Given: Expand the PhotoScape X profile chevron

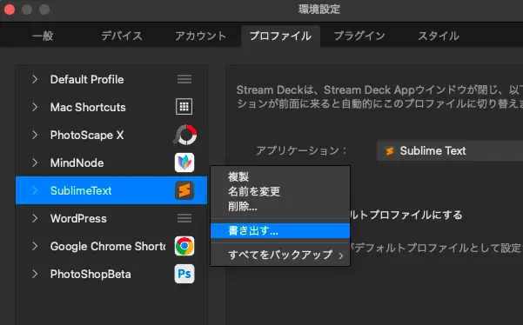Looking at the screenshot, I should point(35,135).
